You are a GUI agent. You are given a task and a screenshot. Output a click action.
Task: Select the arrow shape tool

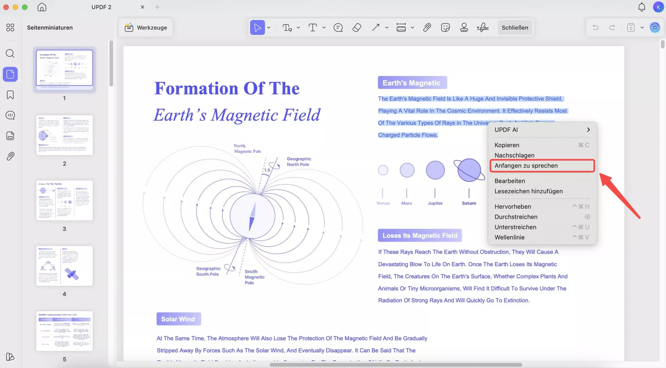tap(375, 27)
